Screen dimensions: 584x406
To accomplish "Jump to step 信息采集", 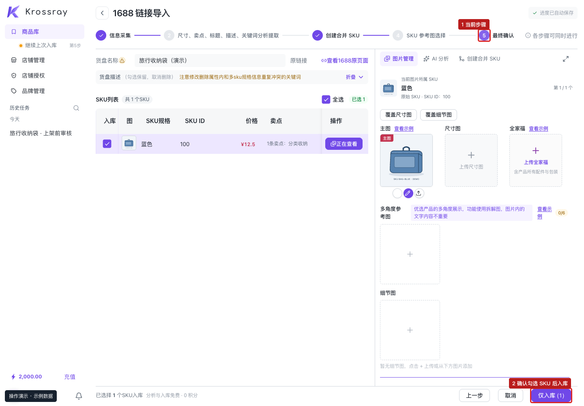I will click(113, 36).
